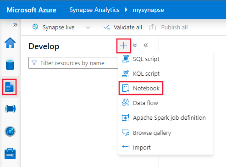The width and height of the screenshot is (226, 167).
Task: Expand all with double down chevron
Action: click(135, 45)
